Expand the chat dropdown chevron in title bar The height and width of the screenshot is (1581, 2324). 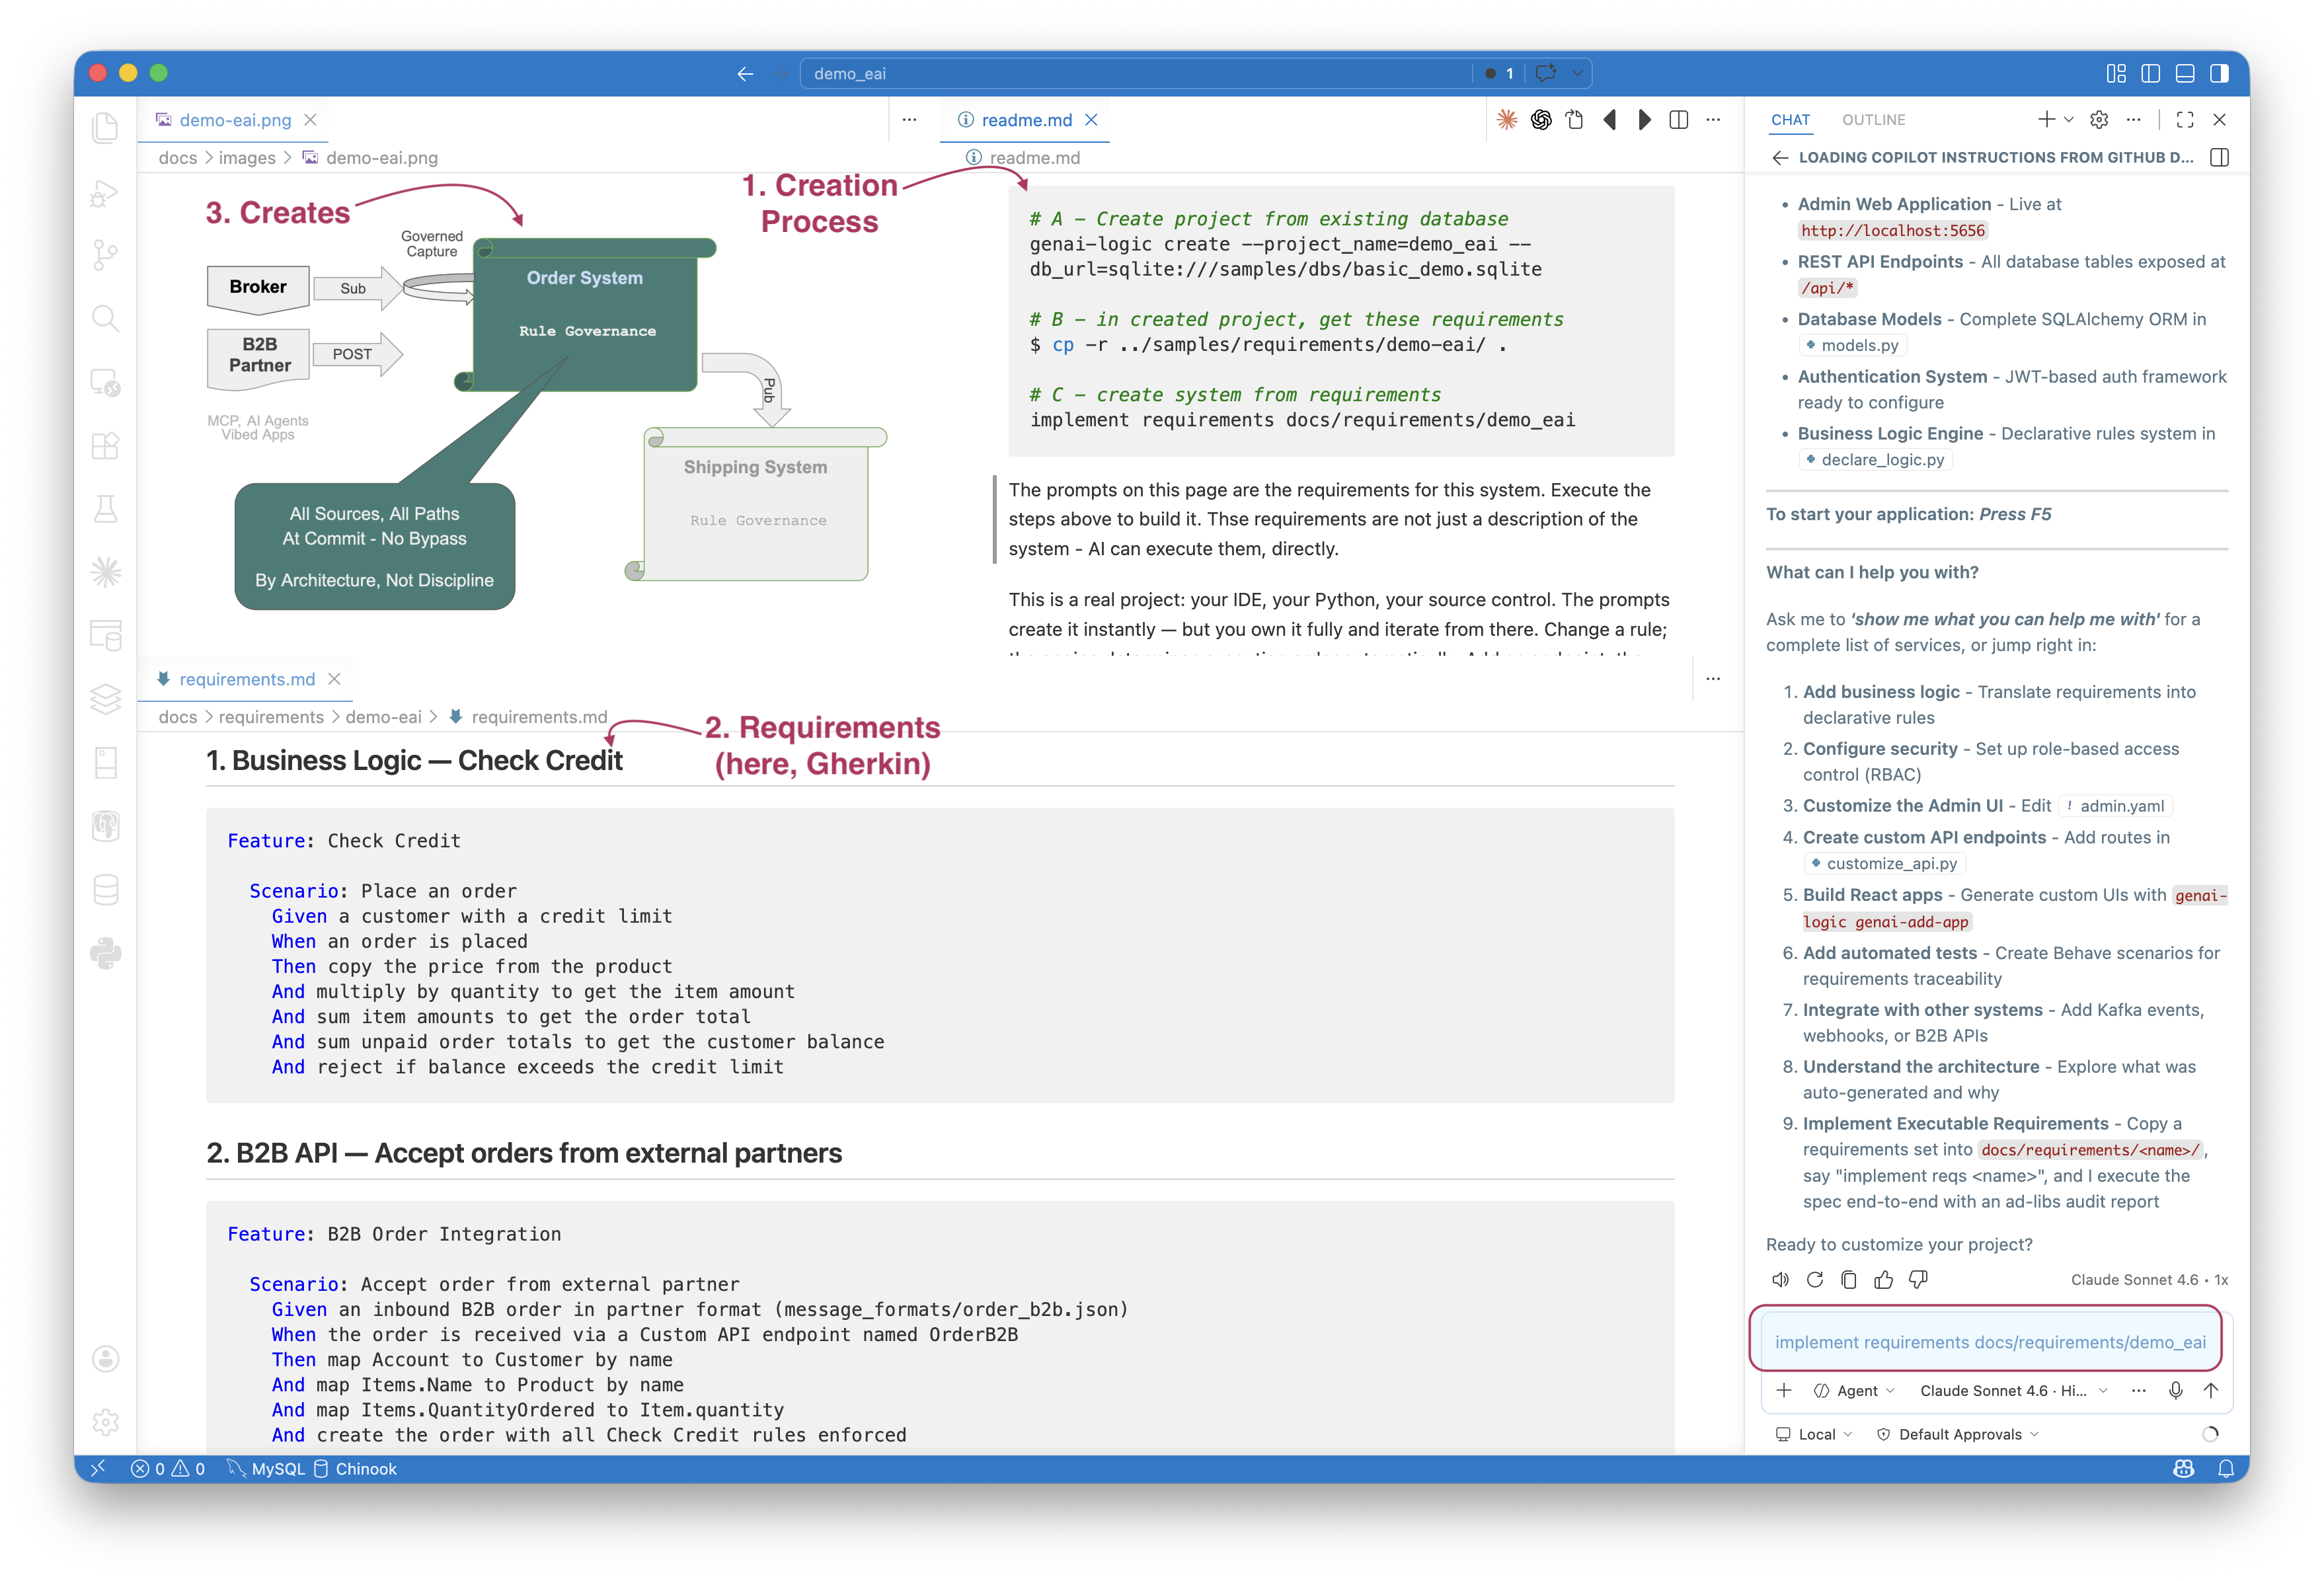click(x=1577, y=73)
